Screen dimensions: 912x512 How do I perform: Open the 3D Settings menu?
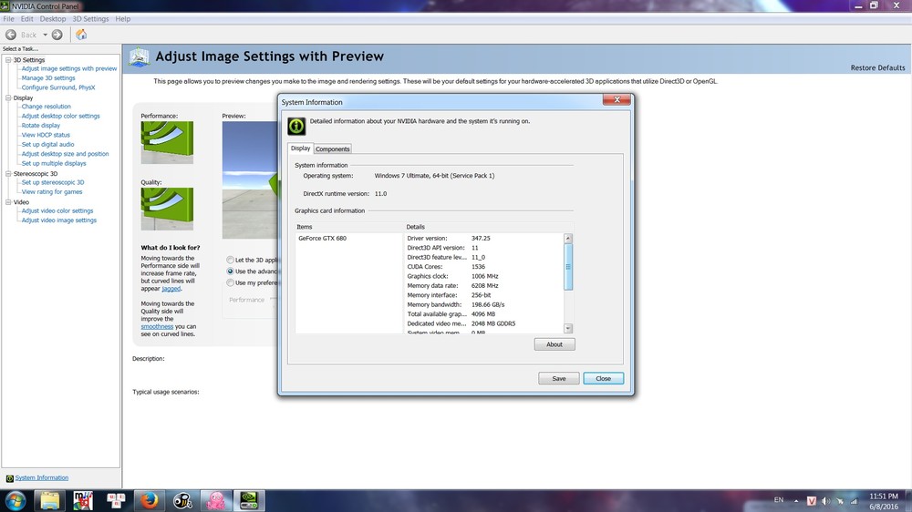[x=90, y=18]
